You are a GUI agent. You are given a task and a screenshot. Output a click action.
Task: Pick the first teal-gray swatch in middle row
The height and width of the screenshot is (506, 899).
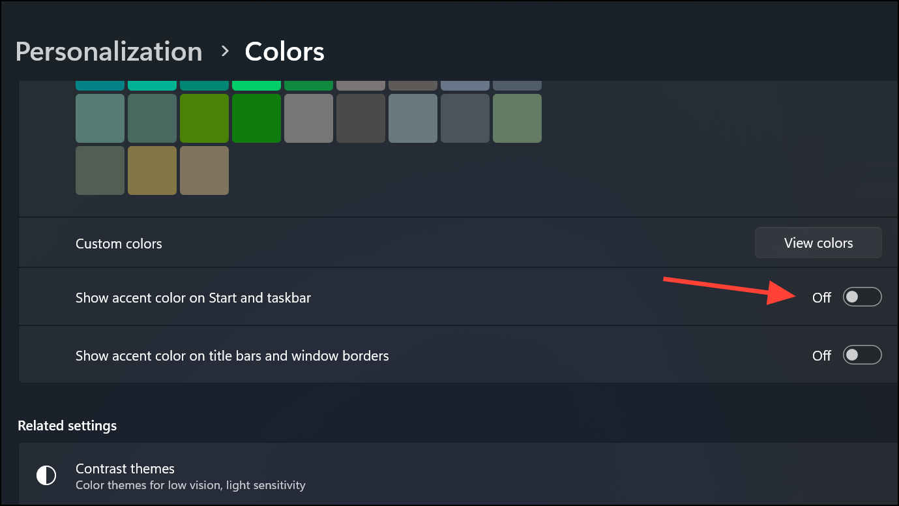[x=100, y=118]
